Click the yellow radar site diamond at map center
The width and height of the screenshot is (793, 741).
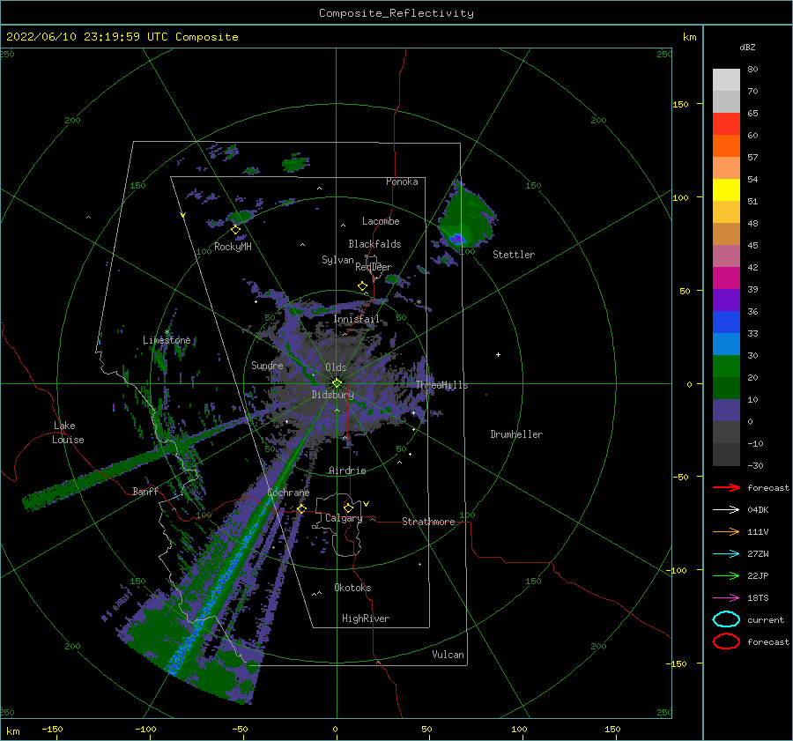click(x=337, y=383)
